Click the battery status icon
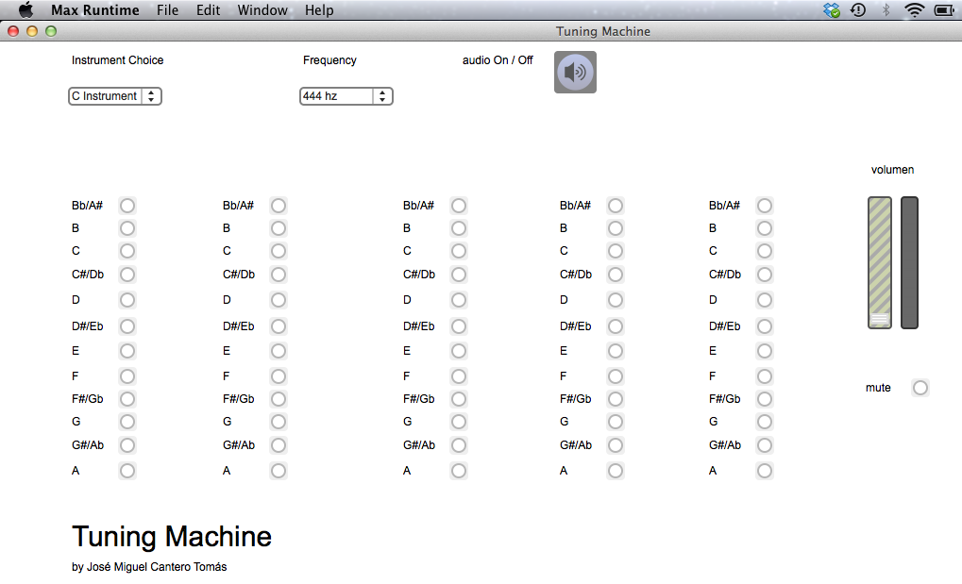 click(944, 9)
